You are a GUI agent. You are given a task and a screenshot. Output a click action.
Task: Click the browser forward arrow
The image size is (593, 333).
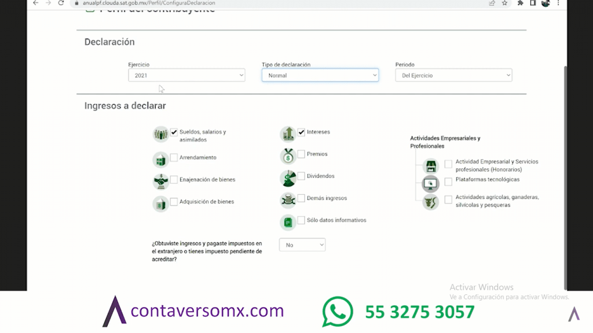(48, 3)
